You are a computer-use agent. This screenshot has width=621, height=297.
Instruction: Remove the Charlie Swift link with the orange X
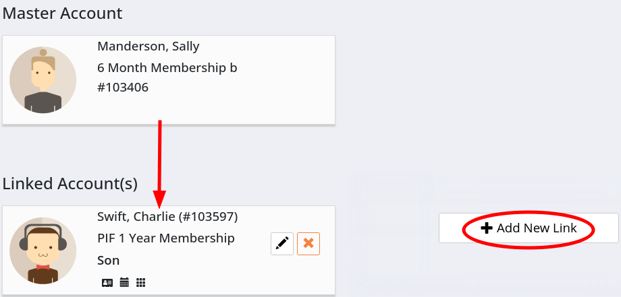coord(308,244)
